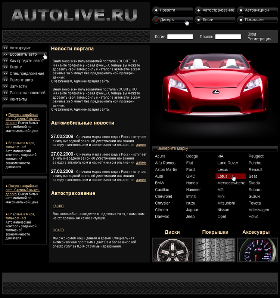Viewport: 280px width, 298px height.
Task: Open the Автострахование top menu item
Action: tap(215, 10)
